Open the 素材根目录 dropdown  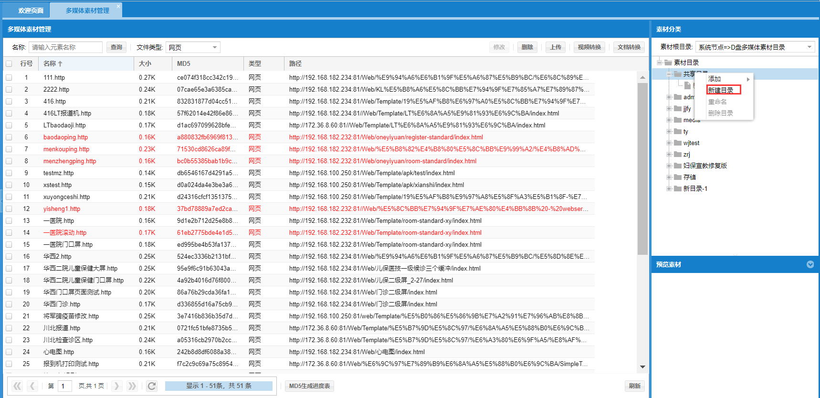click(809, 47)
